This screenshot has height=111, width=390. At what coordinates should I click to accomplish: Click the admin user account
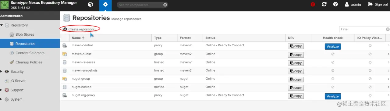tap(353, 5)
